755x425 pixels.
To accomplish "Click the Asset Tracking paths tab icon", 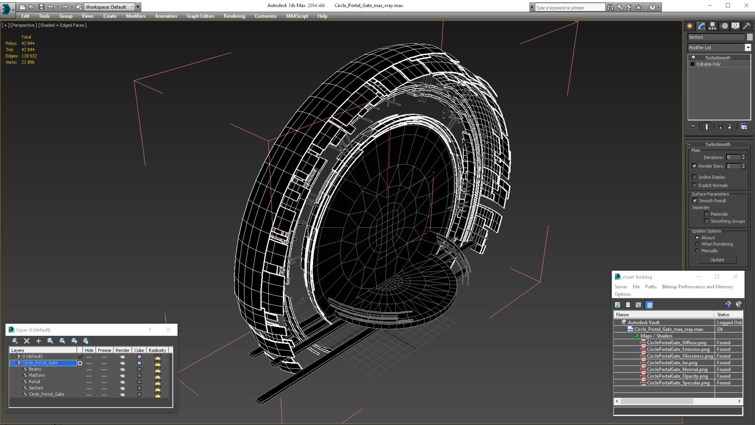I will coord(651,286).
